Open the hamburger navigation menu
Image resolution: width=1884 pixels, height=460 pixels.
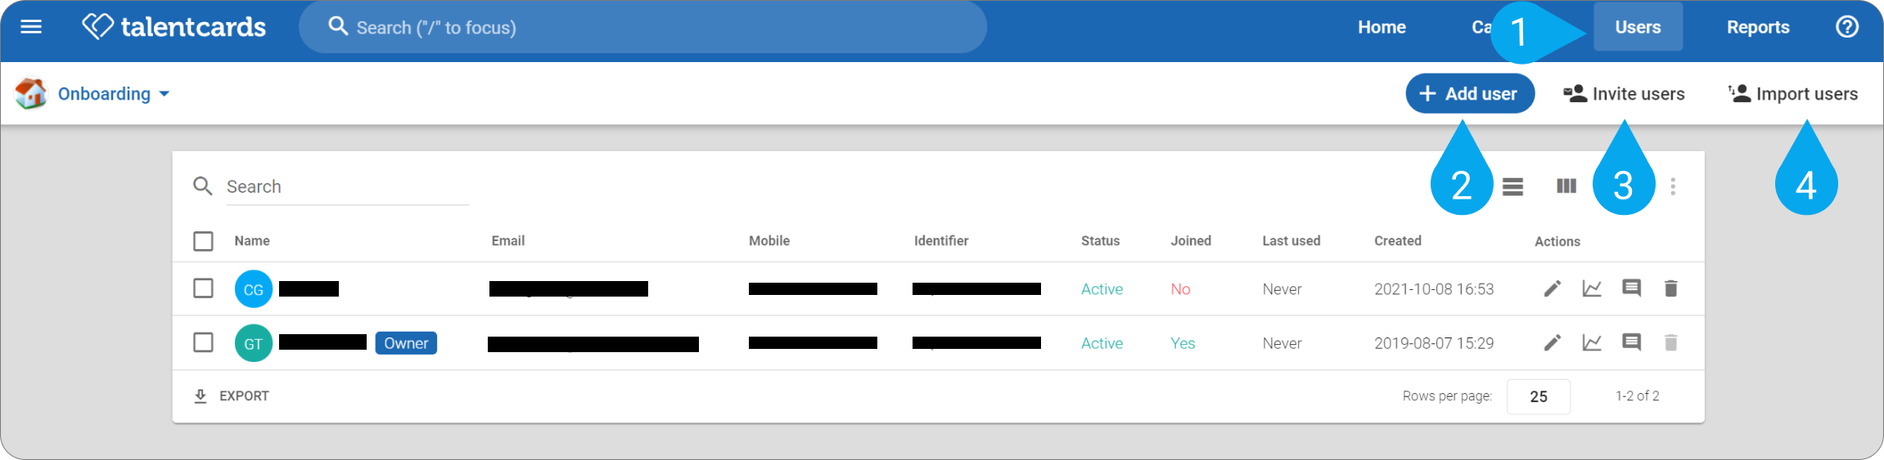point(31,27)
